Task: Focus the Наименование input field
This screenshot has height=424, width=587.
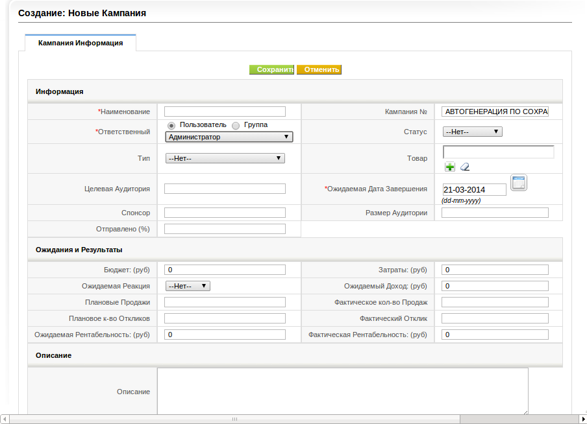Action: [225, 112]
